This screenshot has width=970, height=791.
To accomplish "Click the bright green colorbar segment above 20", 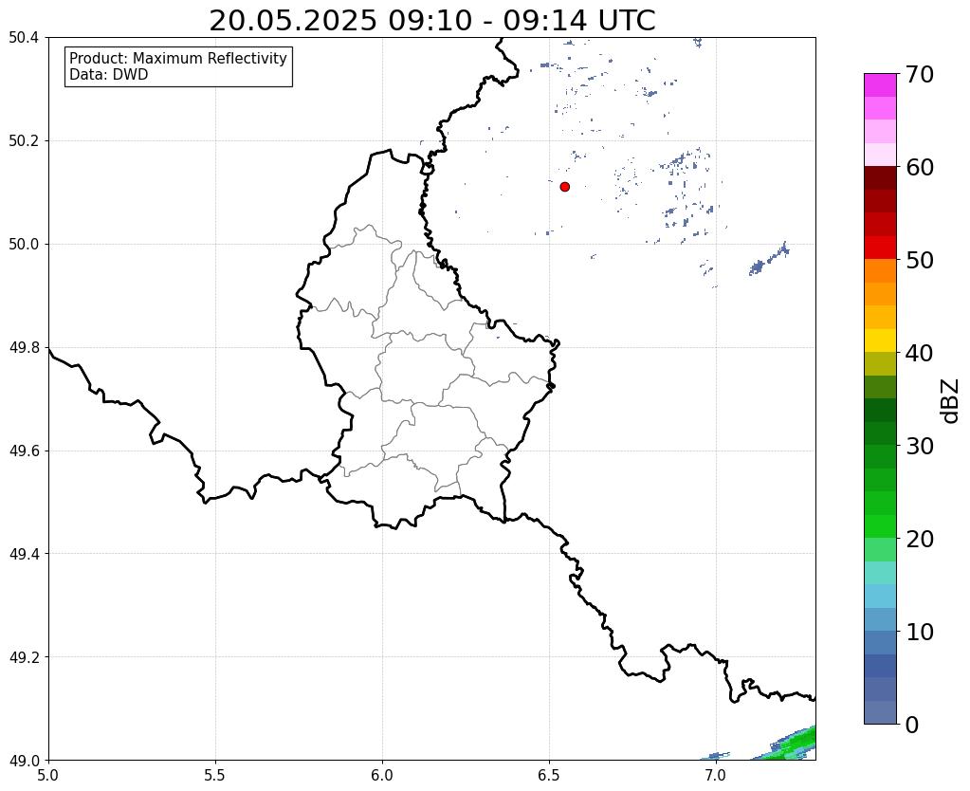I will [880, 526].
